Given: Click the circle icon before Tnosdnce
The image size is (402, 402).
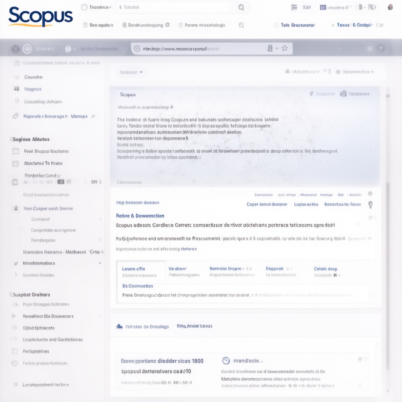Looking at the screenshot, I should 84,7.
